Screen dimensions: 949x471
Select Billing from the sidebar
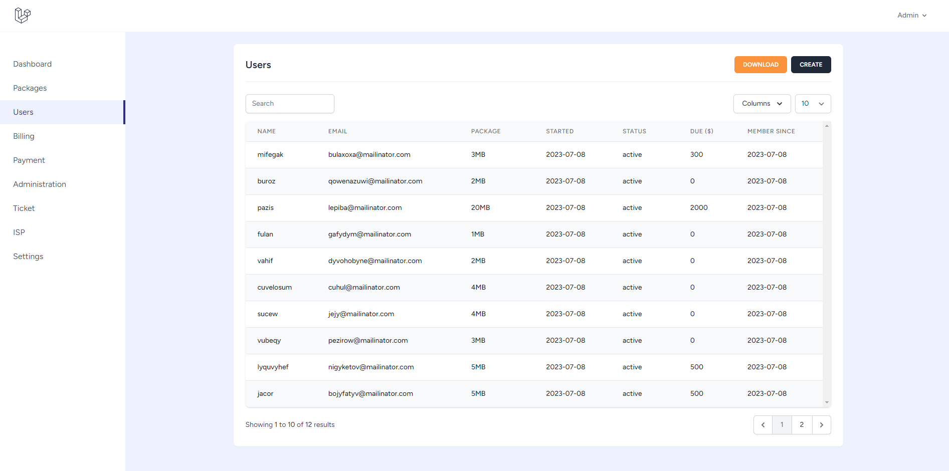[24, 136]
